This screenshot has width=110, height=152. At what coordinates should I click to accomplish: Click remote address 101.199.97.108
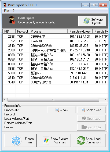pyautogui.click(x=80, y=37)
